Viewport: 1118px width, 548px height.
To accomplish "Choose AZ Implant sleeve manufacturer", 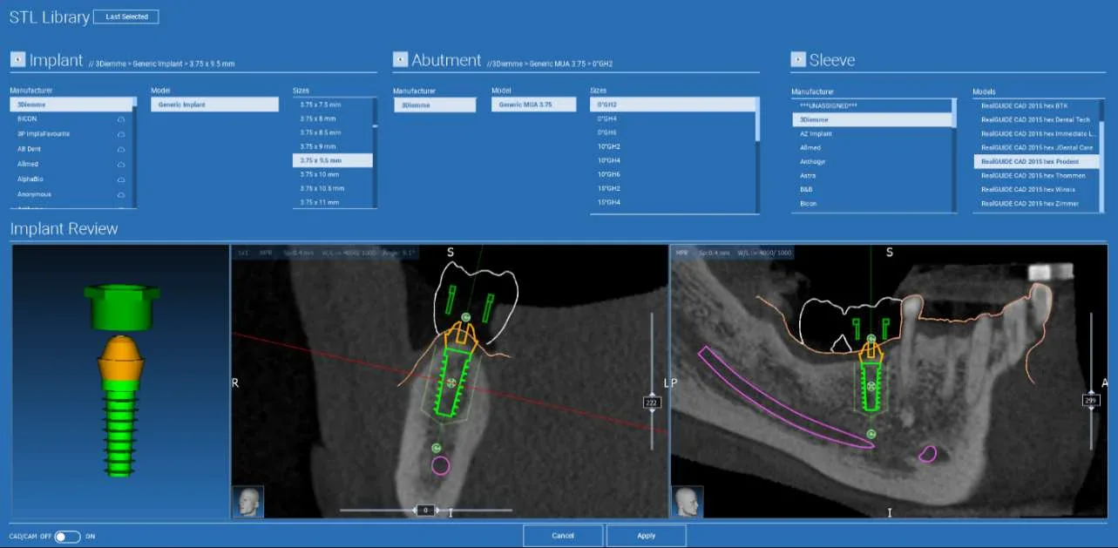I will 871,133.
